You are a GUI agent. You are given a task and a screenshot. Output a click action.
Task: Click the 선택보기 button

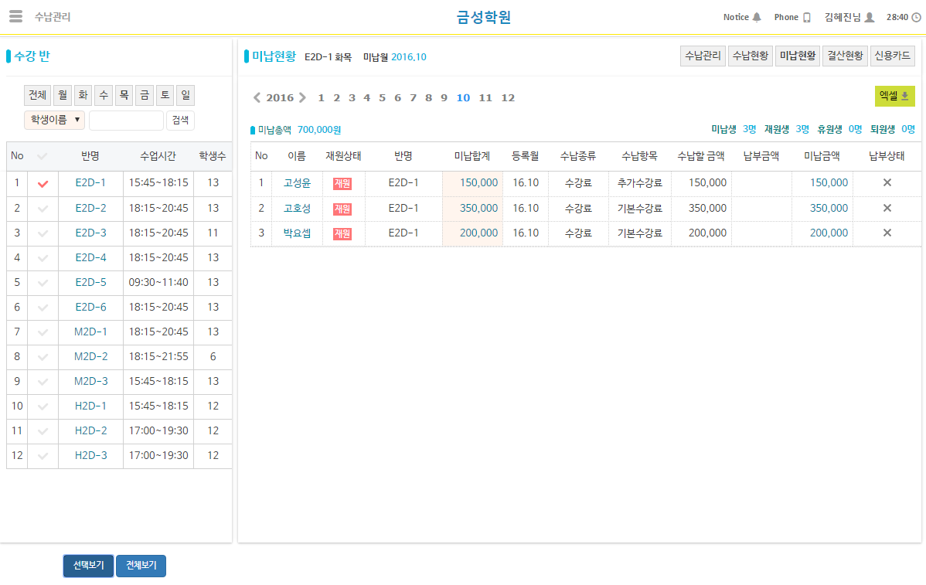[x=89, y=566]
